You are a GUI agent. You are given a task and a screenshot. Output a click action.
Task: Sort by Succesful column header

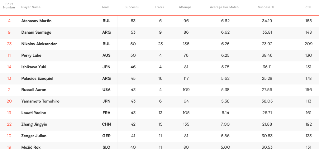(x=132, y=7)
